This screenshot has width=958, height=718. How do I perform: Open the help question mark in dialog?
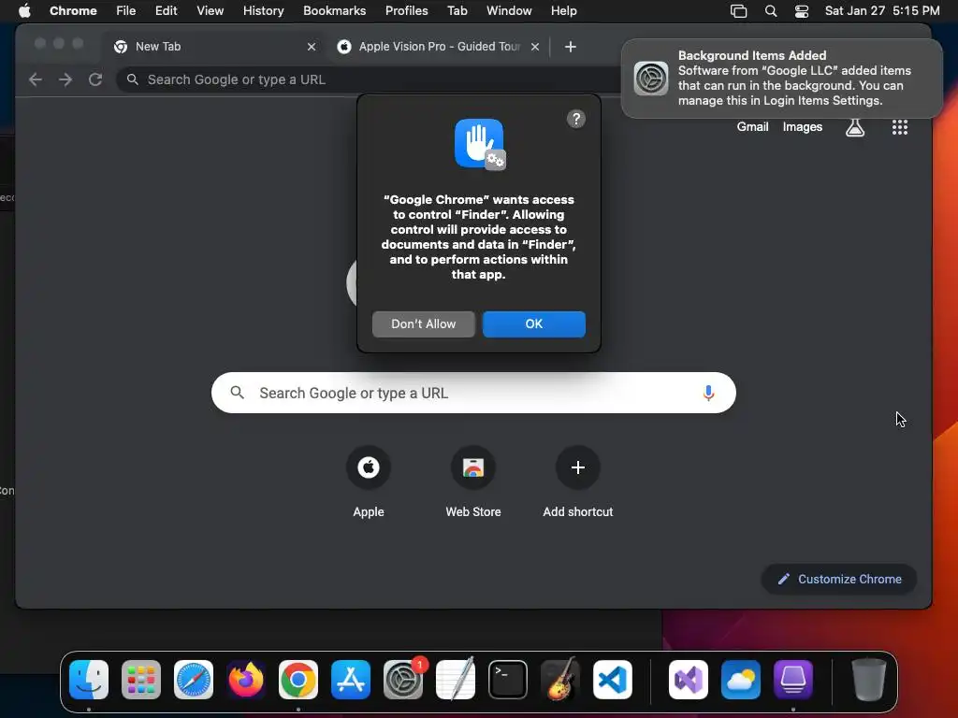[575, 119]
